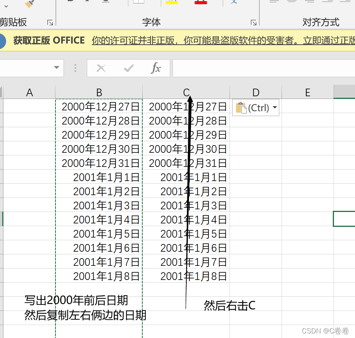Select column B header
The image size is (355, 338).
click(99, 92)
